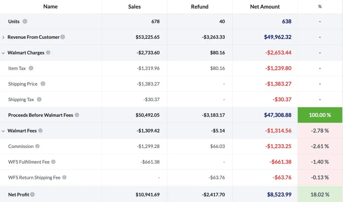
Task: Click the revenue refund value -$3,263.33
Action: [x=213, y=37]
